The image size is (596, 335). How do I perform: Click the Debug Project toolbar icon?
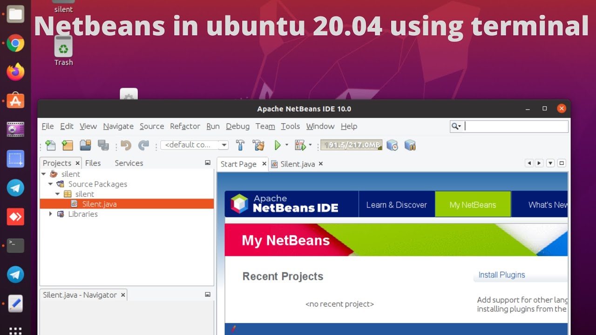pos(300,145)
